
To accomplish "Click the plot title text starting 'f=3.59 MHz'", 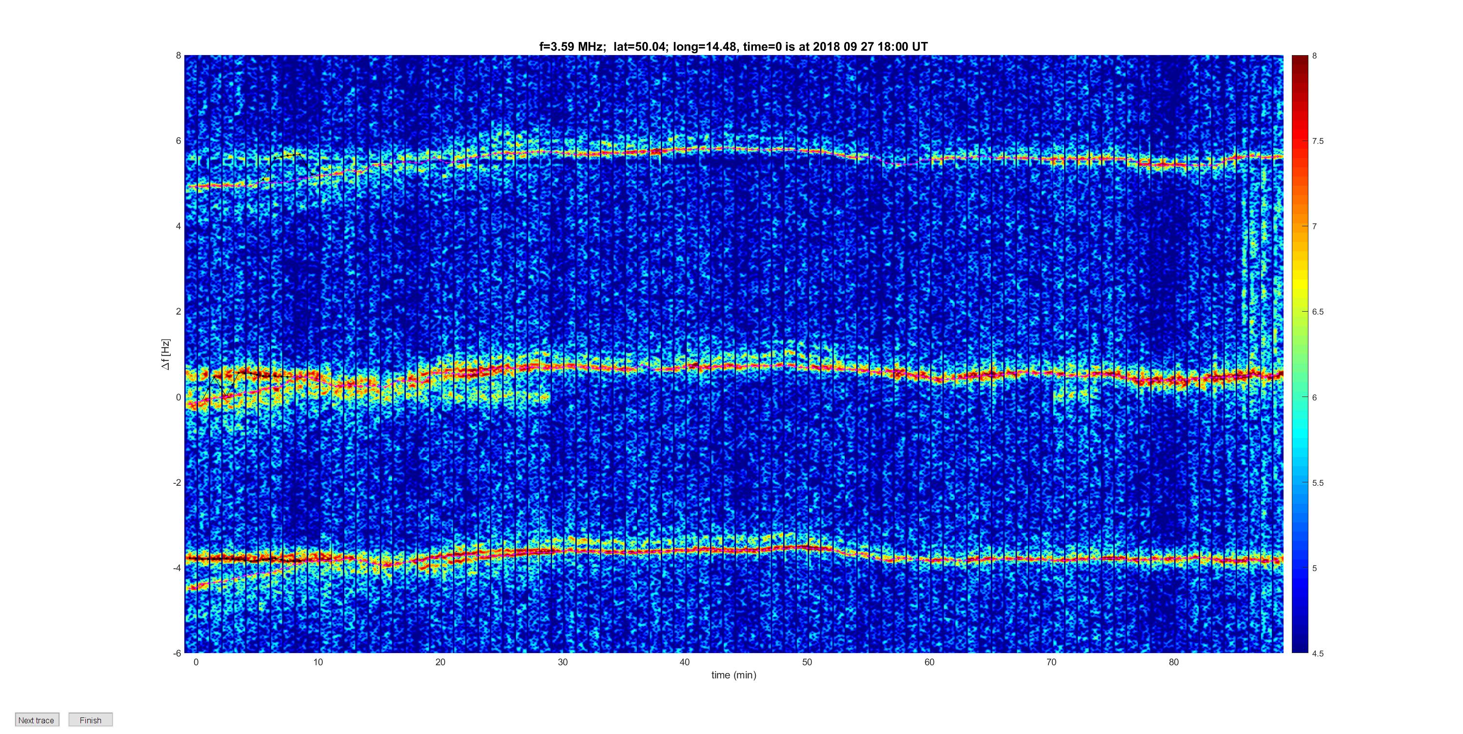I will 733,47.
